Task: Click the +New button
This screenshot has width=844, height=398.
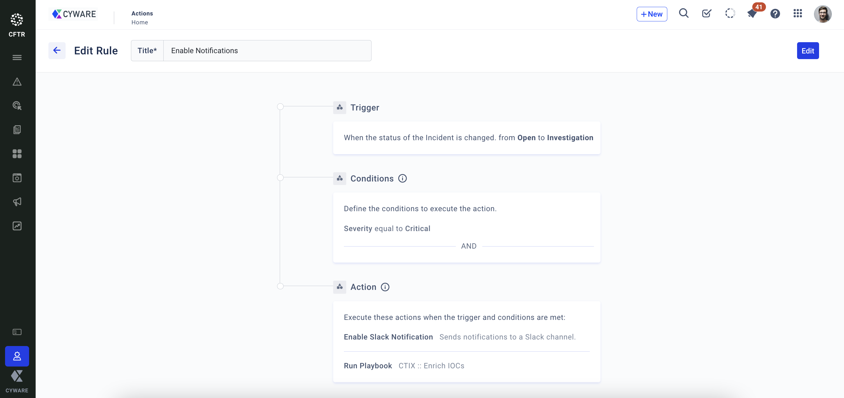Action: click(651, 14)
